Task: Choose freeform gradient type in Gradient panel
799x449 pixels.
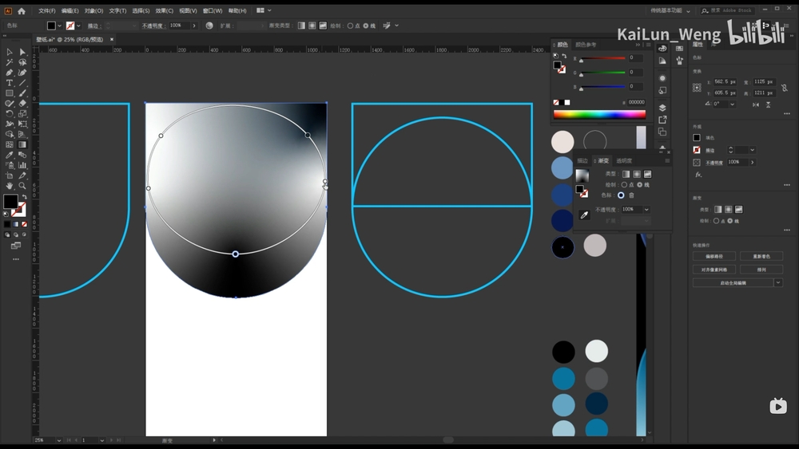Action: (647, 174)
